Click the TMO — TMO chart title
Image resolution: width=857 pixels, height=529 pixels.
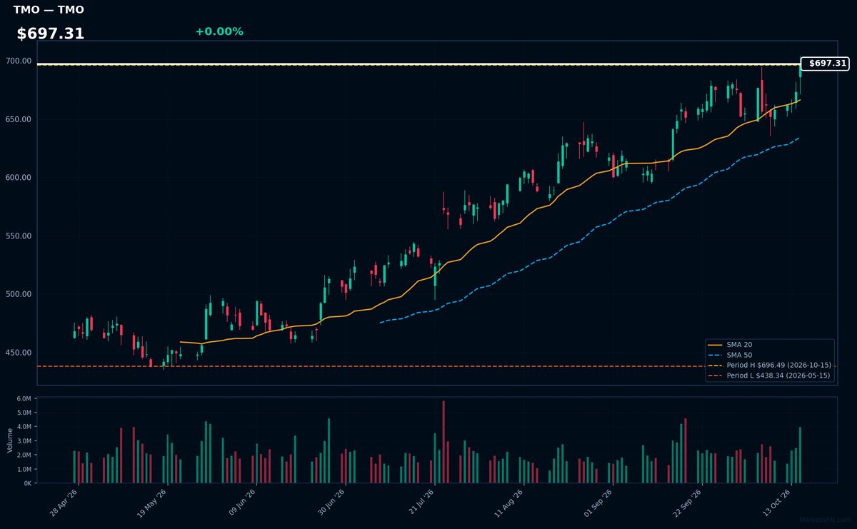click(x=49, y=10)
